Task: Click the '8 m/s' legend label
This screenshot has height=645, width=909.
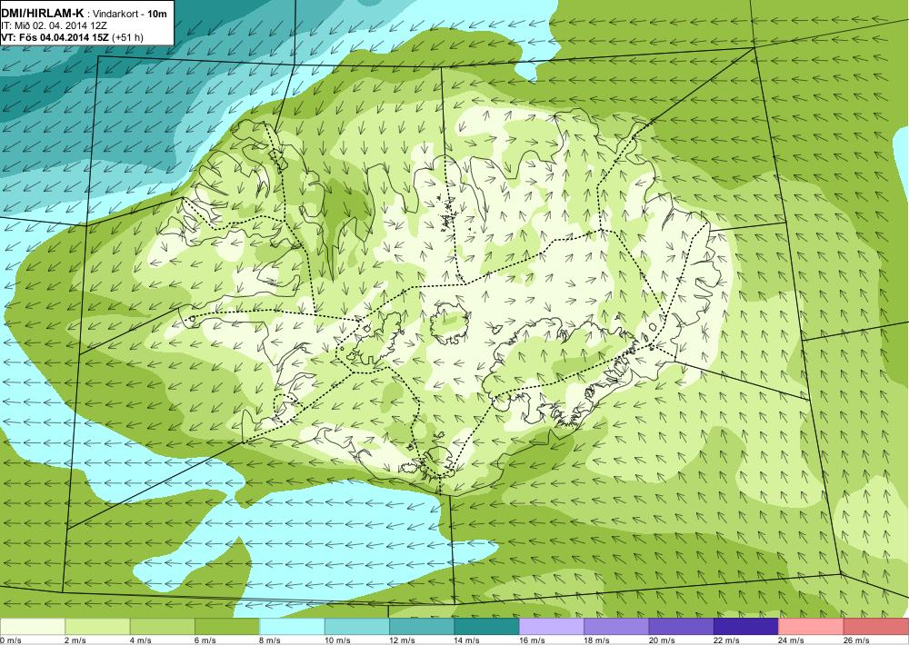Action: 270,640
